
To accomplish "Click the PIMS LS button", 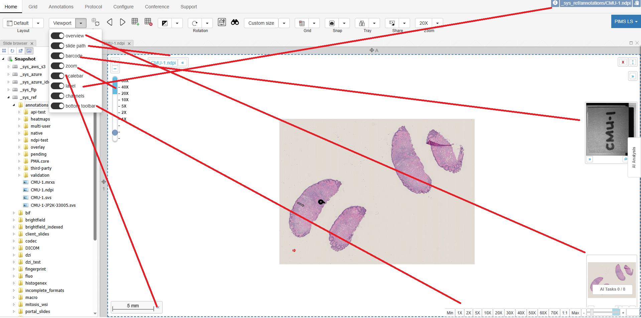I will (x=626, y=21).
